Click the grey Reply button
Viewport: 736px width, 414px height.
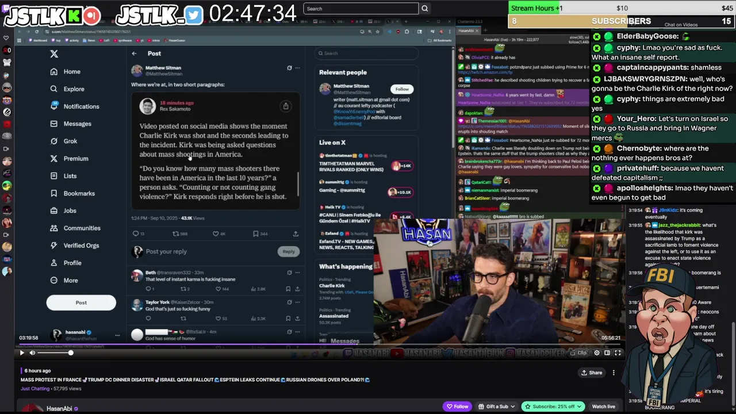[x=289, y=251]
